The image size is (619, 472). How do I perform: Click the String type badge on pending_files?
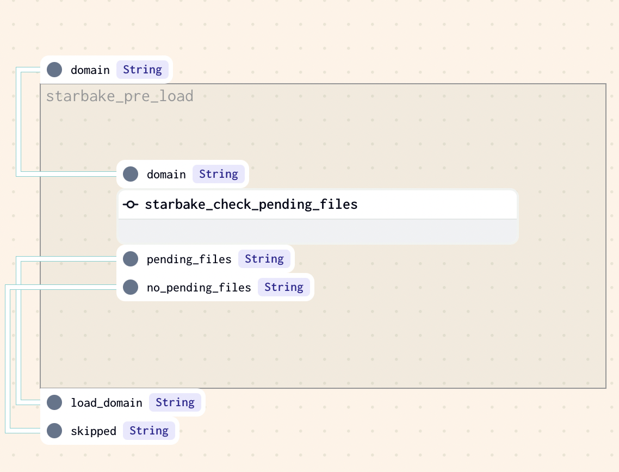264,259
